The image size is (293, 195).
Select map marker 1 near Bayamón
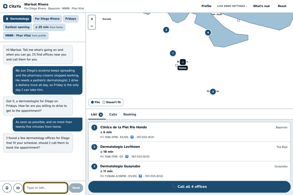[173, 53]
